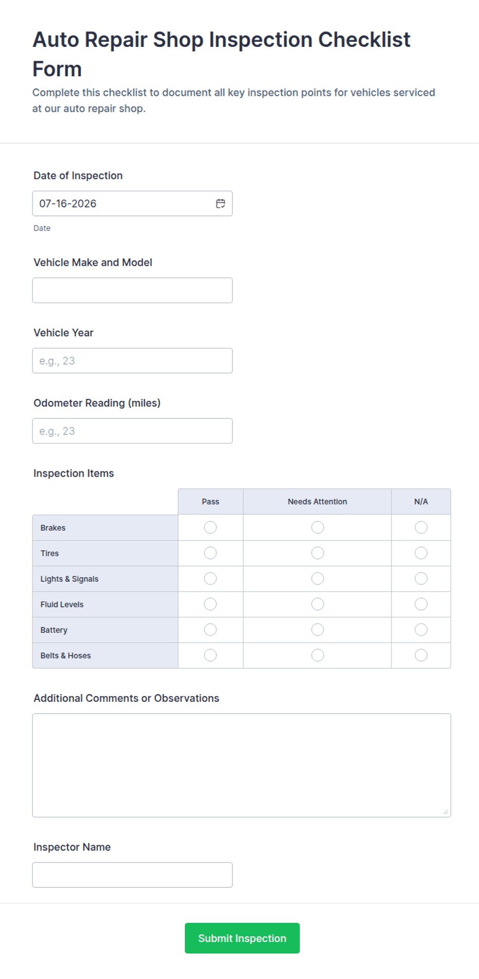Mark Tires as Needs Attention

317,553
